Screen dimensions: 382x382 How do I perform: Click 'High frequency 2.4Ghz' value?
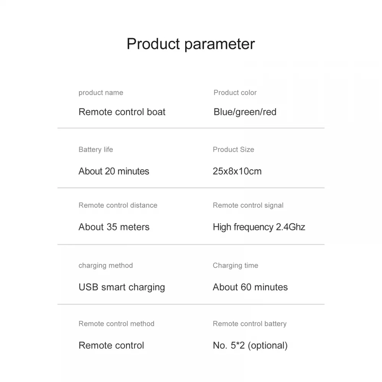coord(259,227)
